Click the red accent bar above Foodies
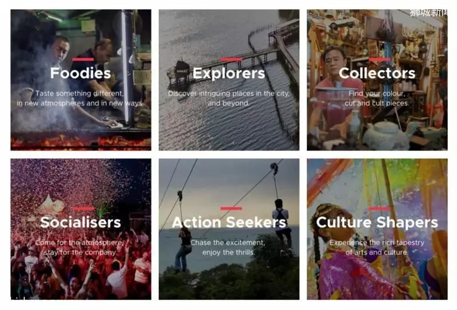This screenshot has height=310, width=457. coord(83,59)
